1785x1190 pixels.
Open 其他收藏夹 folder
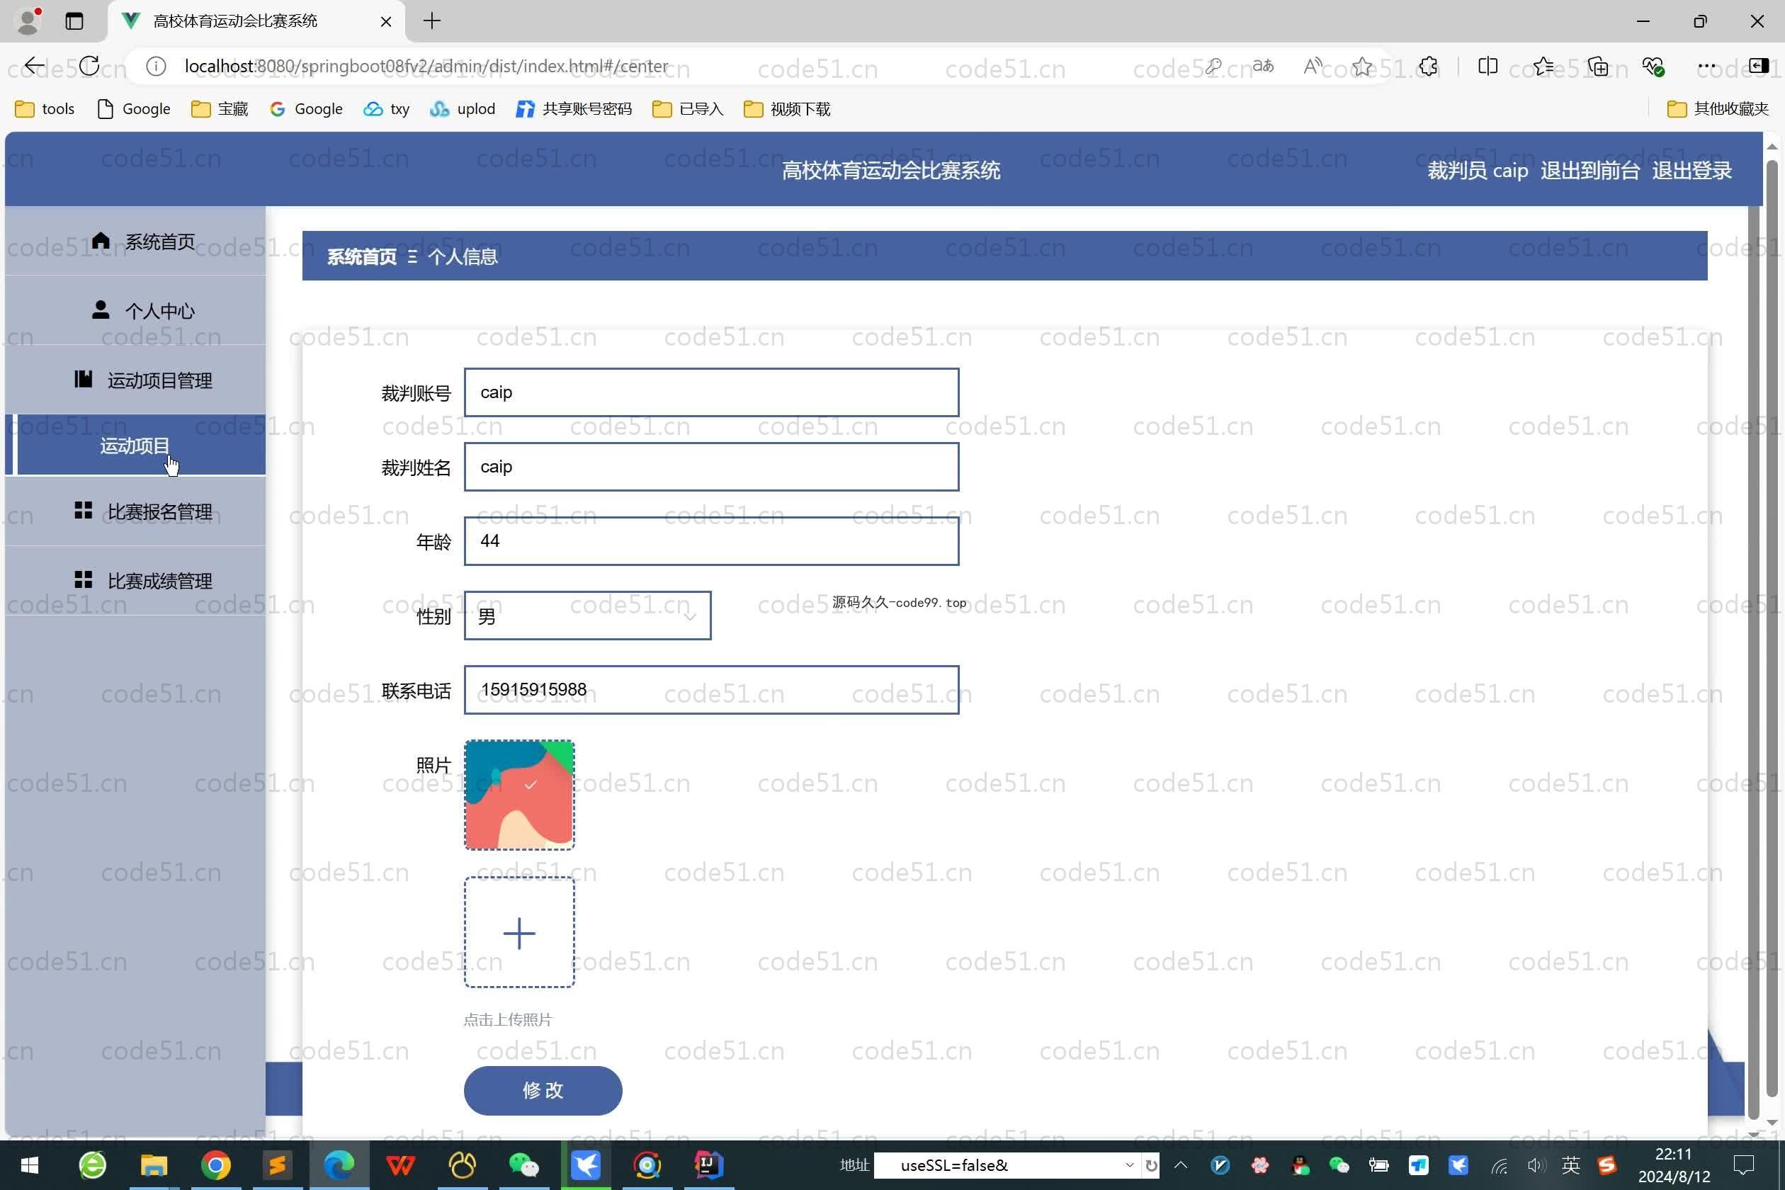pos(1718,109)
